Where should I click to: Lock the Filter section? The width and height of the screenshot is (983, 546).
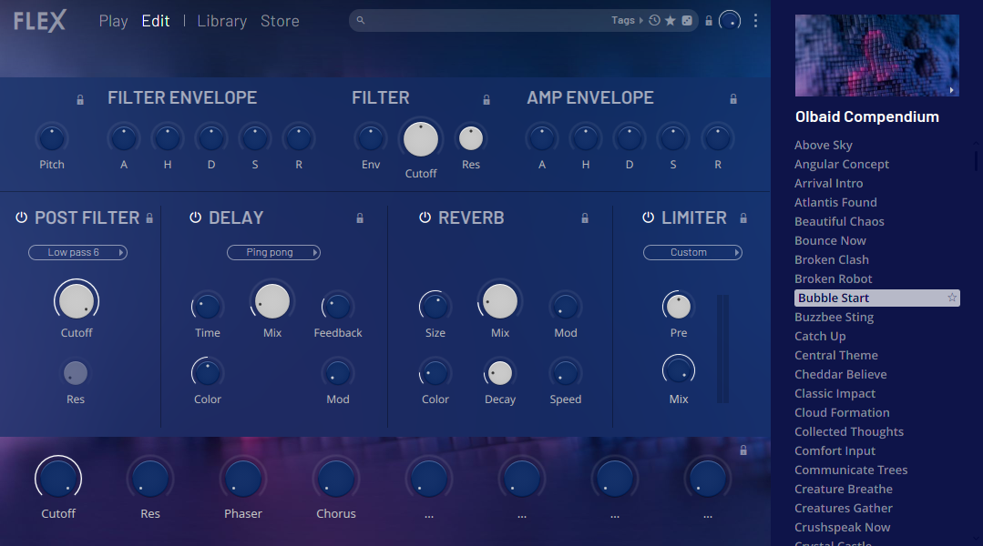486,99
